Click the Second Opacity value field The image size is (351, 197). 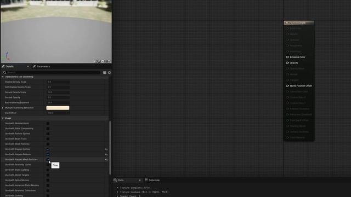pos(58,97)
